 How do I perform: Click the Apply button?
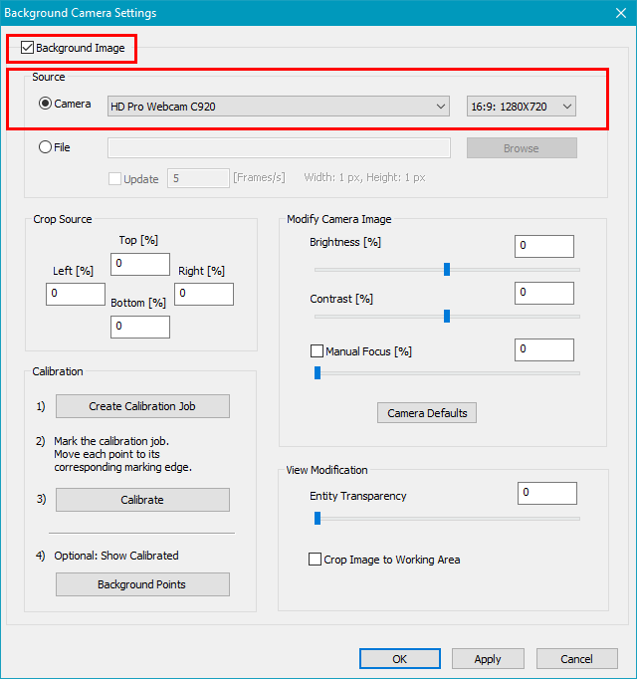(x=488, y=659)
